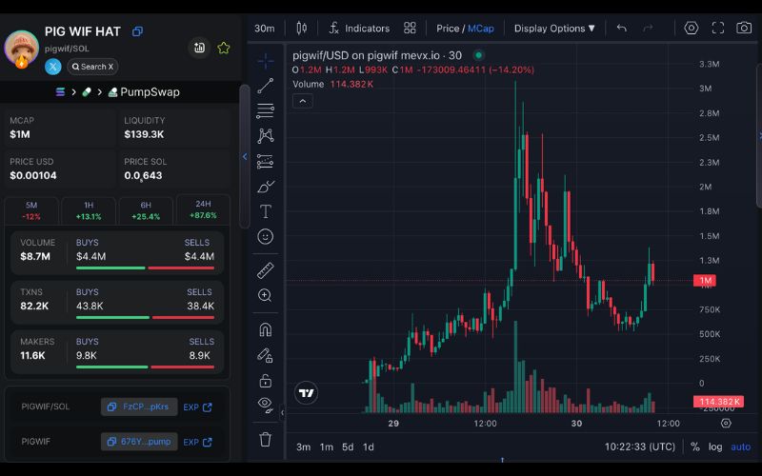The width and height of the screenshot is (762, 476).
Task: Toggle magnet mode
Action: 266,329
